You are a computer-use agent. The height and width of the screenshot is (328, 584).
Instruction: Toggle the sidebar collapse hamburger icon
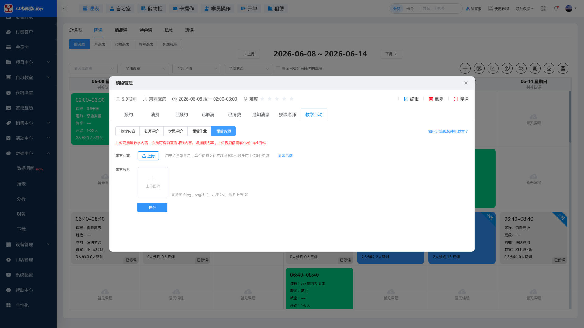(x=65, y=9)
